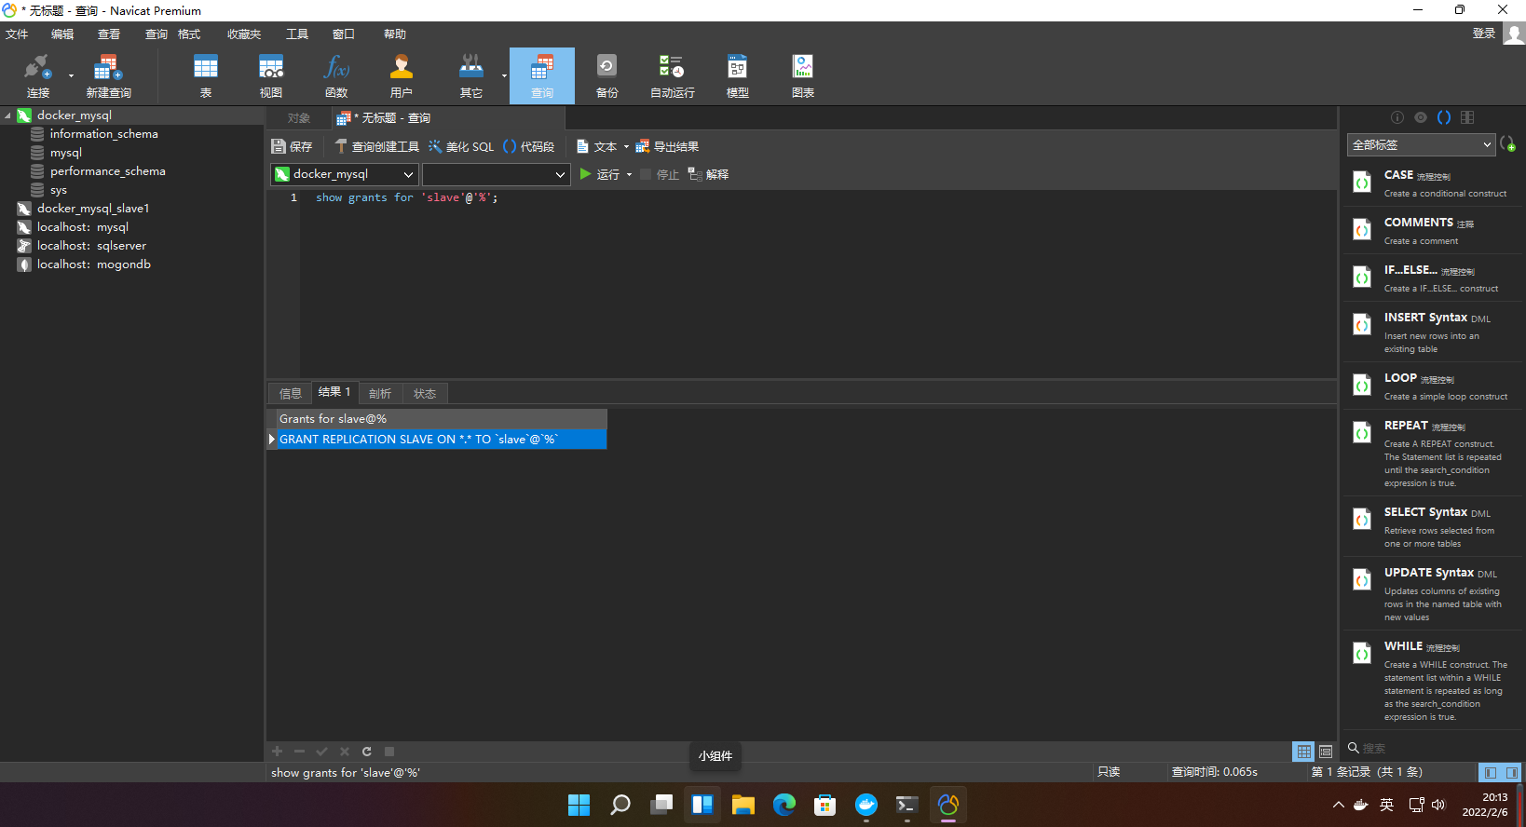Select the docker_mysql_slave1 connection
Screen dimensions: 1526x827
[x=93, y=209]
